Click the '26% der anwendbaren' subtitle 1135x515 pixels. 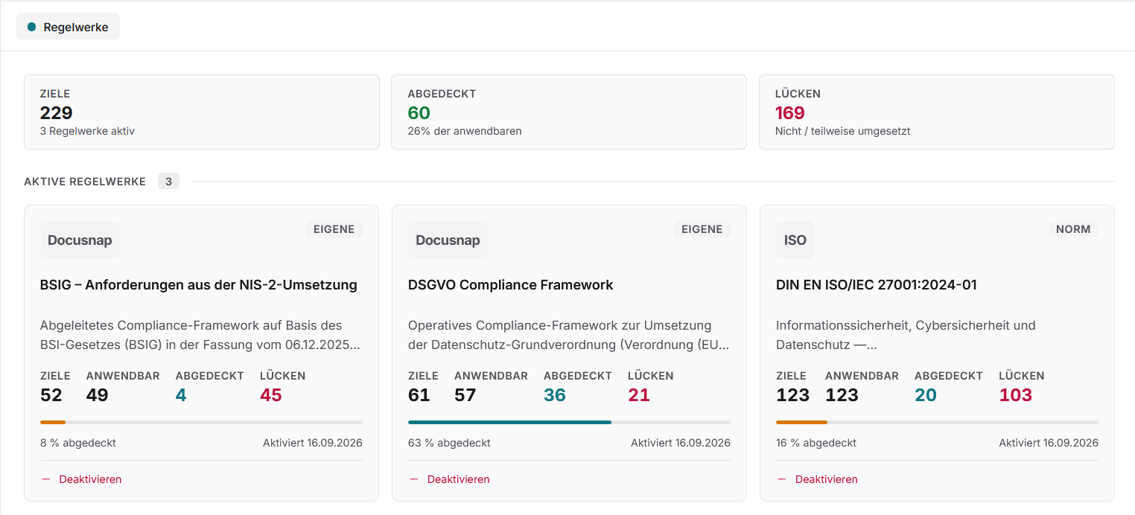[x=465, y=131]
